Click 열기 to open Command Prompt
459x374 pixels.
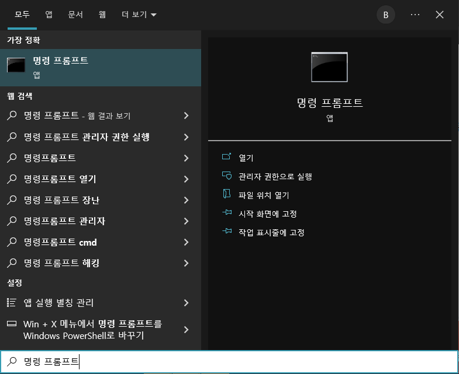click(x=246, y=158)
